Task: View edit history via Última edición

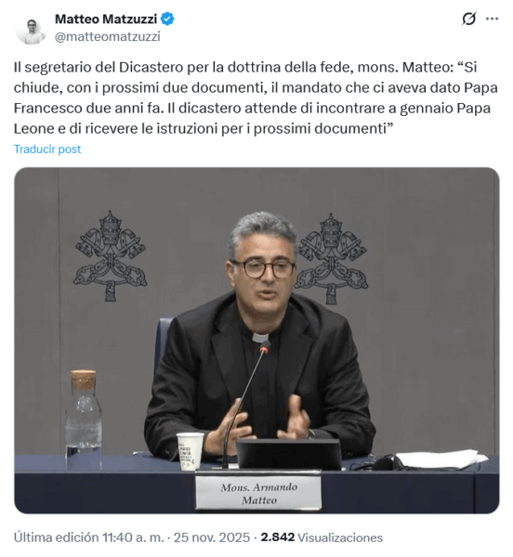Action: click(56, 538)
